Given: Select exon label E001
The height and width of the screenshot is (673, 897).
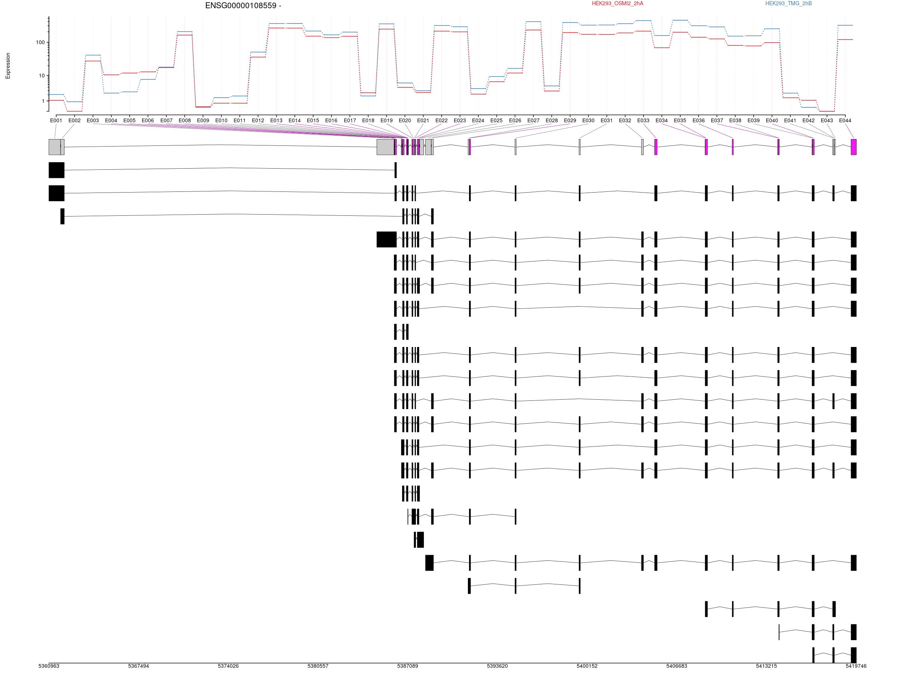Looking at the screenshot, I should click(x=56, y=120).
